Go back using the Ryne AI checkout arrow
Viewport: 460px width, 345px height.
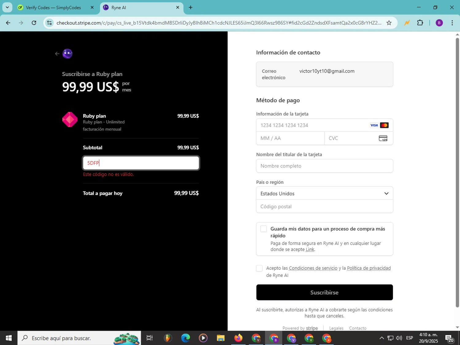[x=57, y=54]
